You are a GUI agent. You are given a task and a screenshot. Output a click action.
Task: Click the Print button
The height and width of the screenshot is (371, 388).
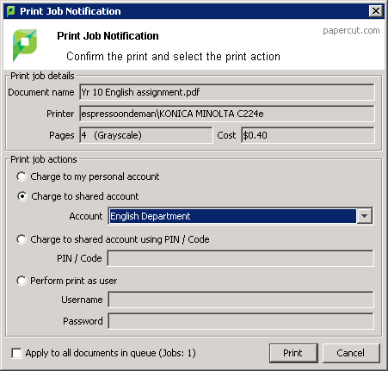point(293,353)
